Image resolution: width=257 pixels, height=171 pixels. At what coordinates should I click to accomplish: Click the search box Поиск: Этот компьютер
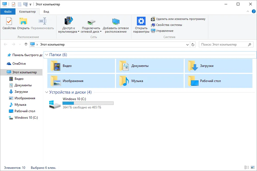point(226,45)
